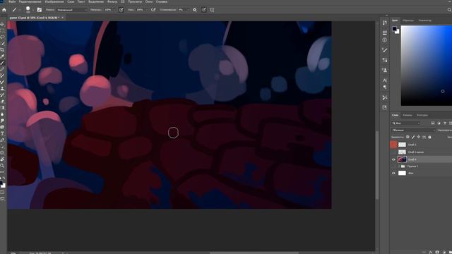Image resolution: width=452 pixels, height=254 pixels.
Task: Toggle lock transparent pixels
Action: [408, 137]
